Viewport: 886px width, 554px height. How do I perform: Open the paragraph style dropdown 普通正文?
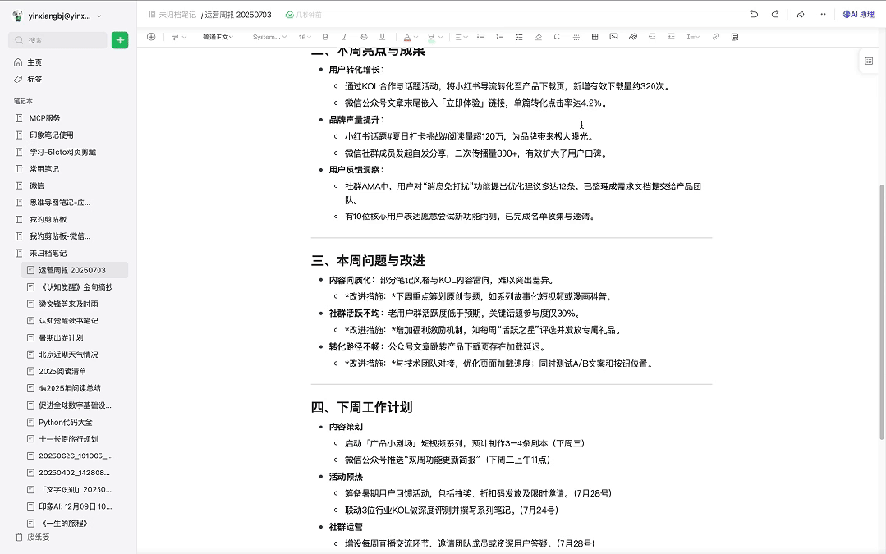click(218, 37)
